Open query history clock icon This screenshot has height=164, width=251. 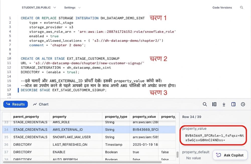[243, 104]
